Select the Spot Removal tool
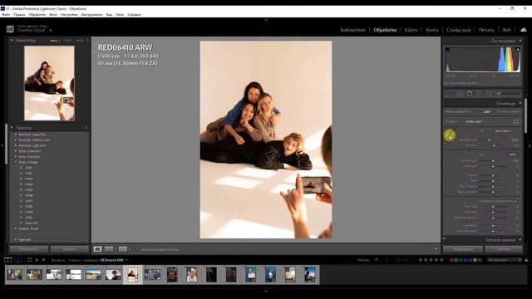Screen dimensions: 532x299 pyautogui.click(x=460, y=93)
